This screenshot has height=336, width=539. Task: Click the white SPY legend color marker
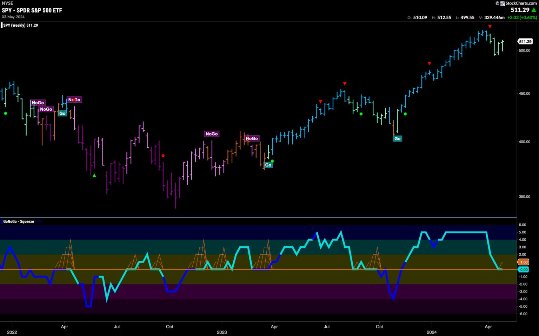(x=1, y=25)
